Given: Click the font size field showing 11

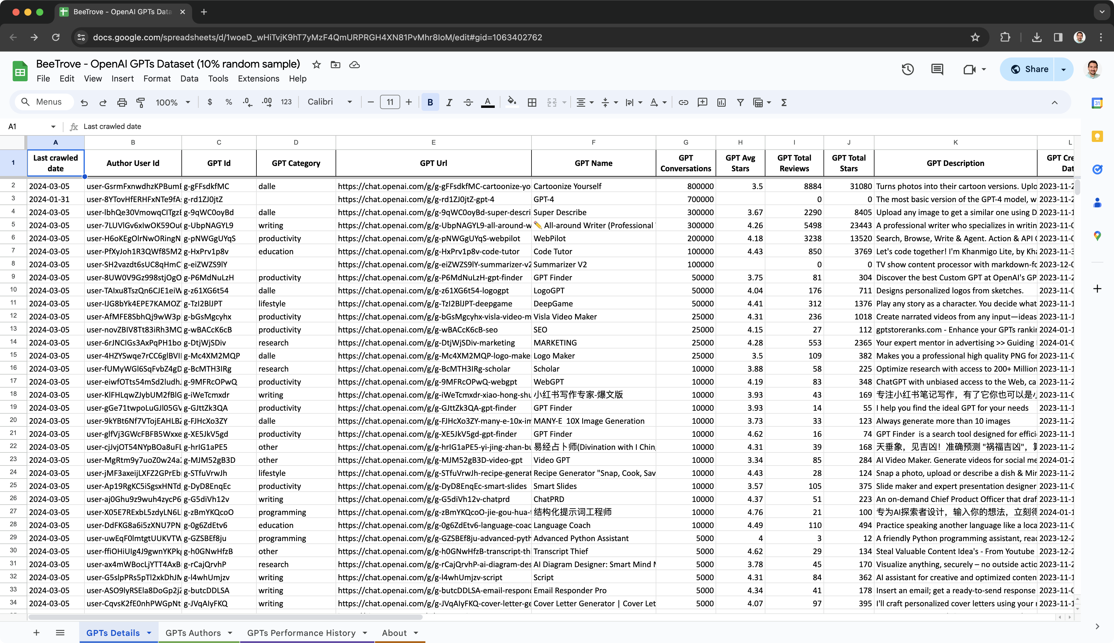Looking at the screenshot, I should (390, 103).
